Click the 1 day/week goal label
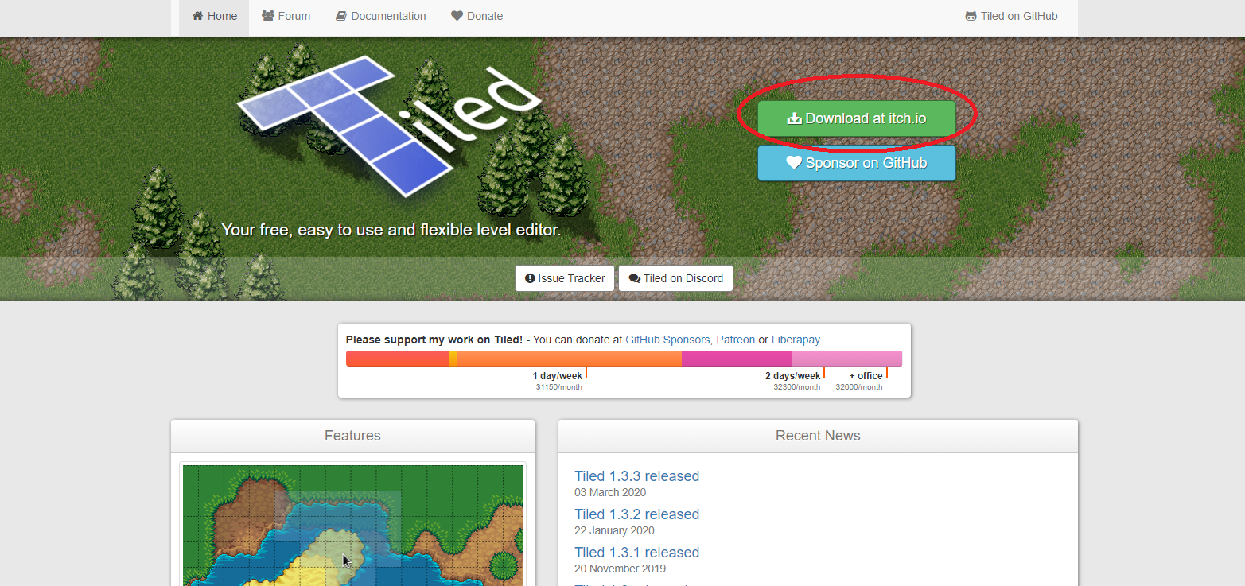The height and width of the screenshot is (586, 1245). pyautogui.click(x=558, y=376)
